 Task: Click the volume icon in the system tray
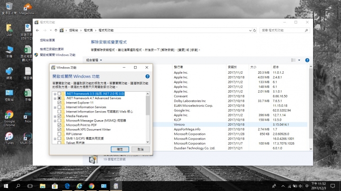[x=301, y=186]
